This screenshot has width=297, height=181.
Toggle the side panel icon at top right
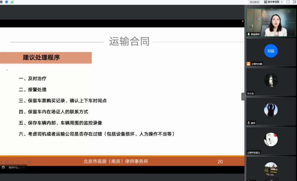coord(294,2)
